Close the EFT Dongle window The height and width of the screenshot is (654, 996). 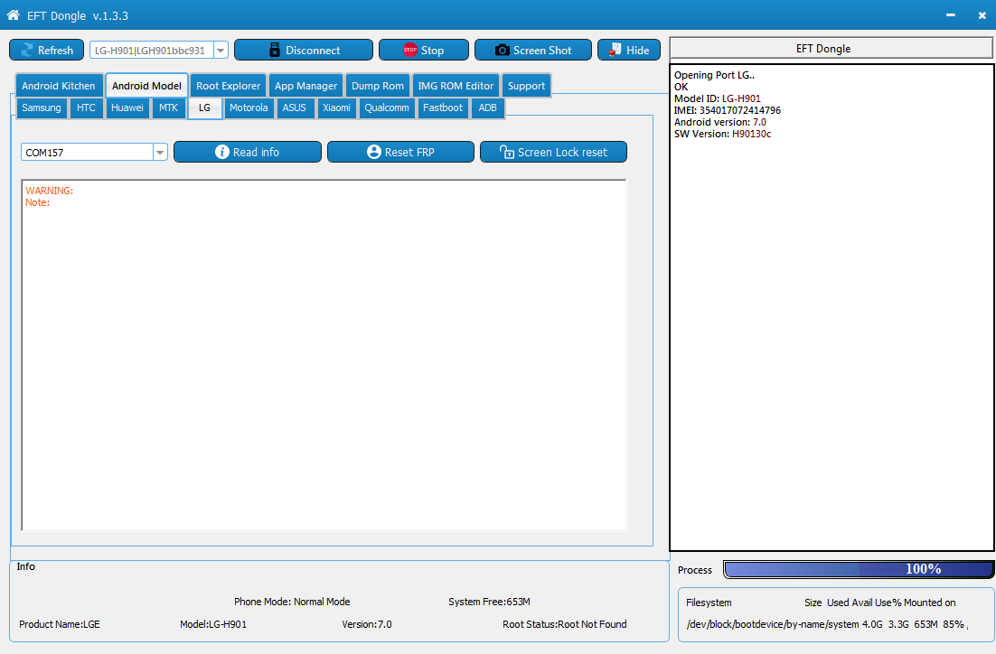click(982, 15)
